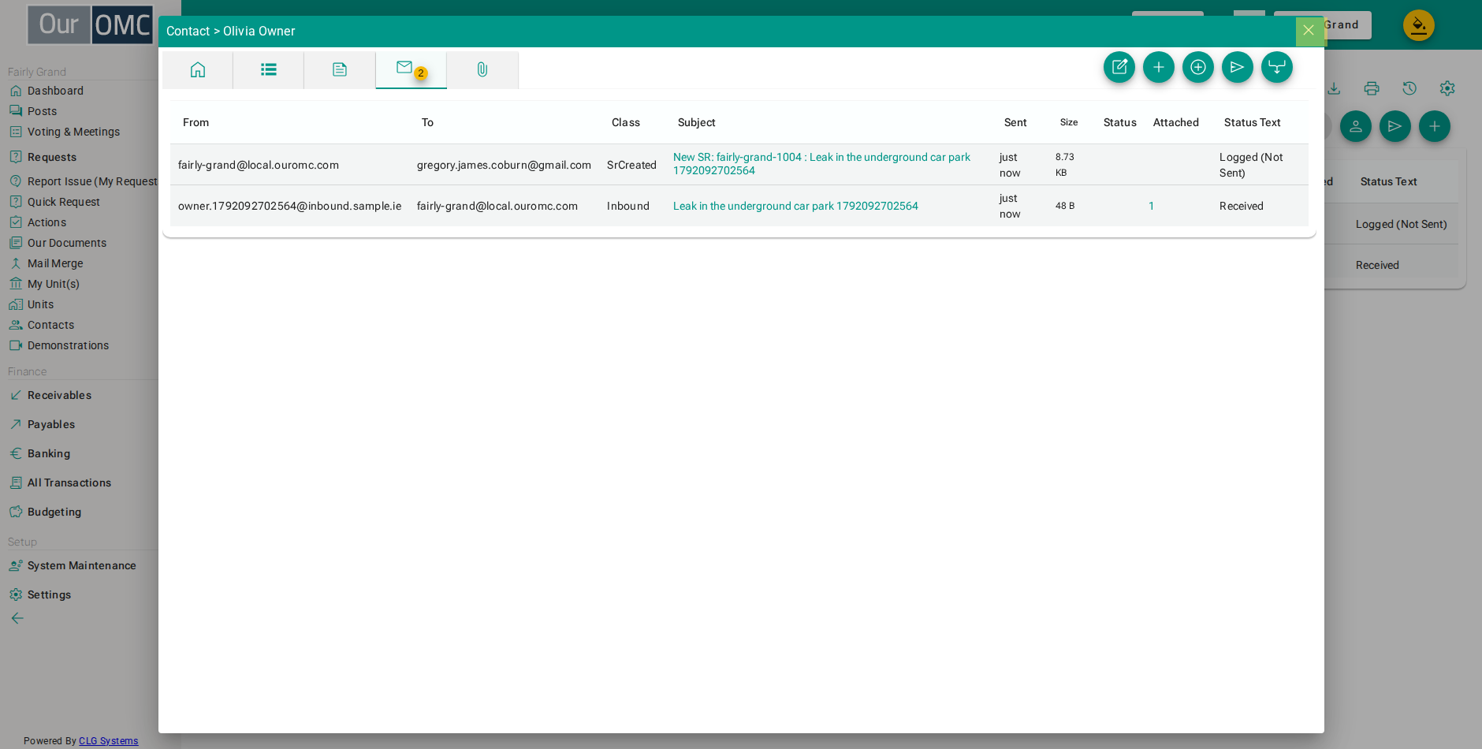Image resolution: width=1482 pixels, height=749 pixels.
Task: Click the yellow user avatar icon
Action: point(1419,25)
